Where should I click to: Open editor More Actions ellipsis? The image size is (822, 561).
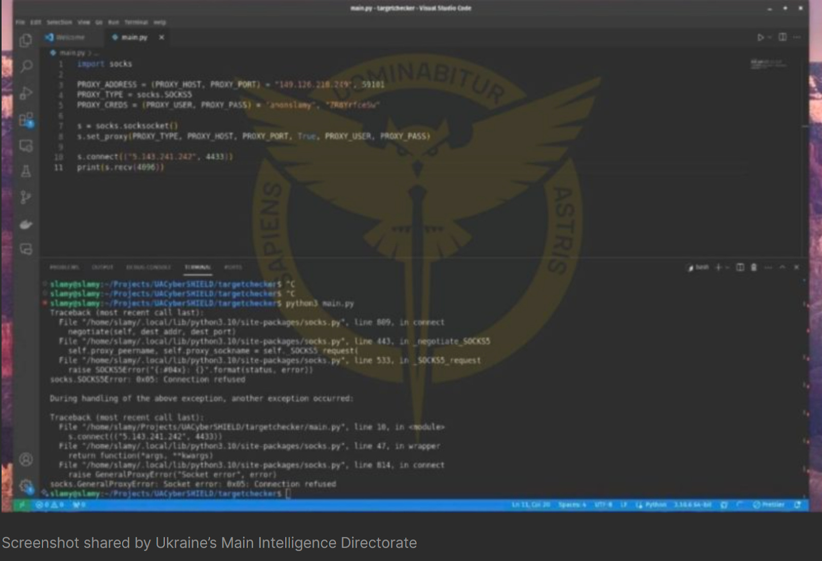point(797,37)
